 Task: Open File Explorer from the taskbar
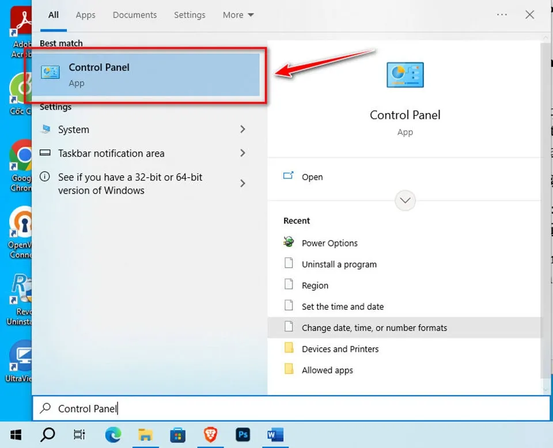coord(146,435)
